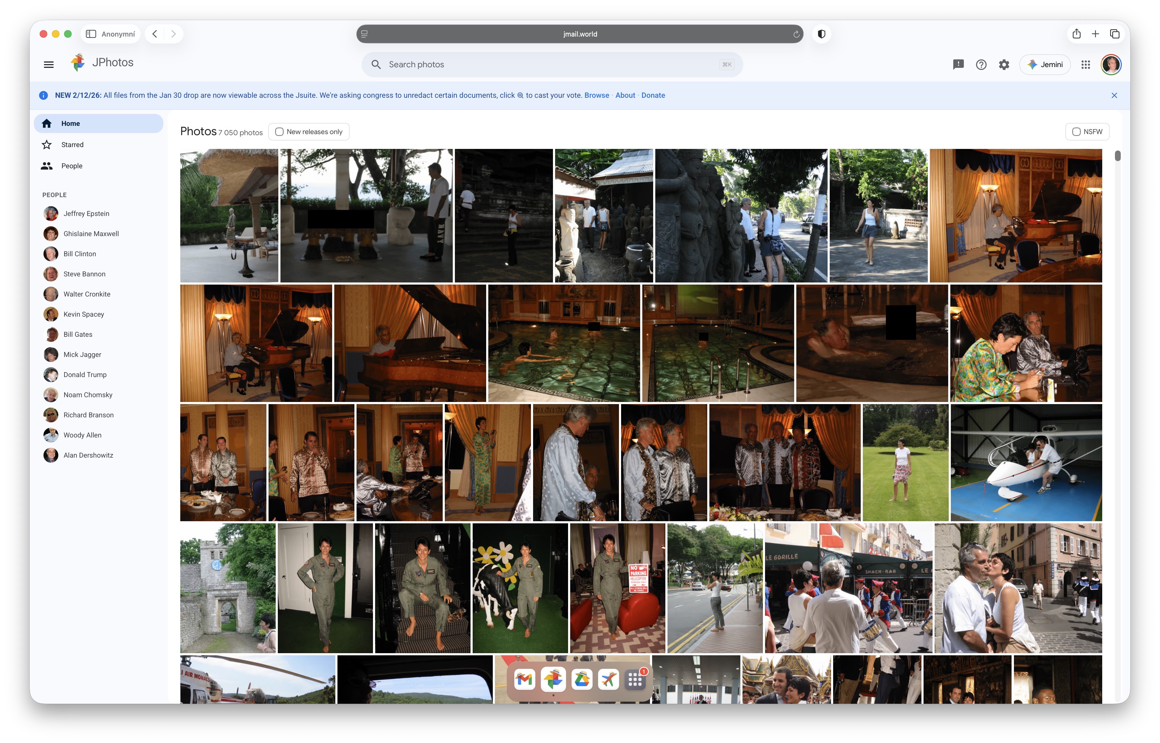
Task: Open the apps grid launcher
Action: [1086, 64]
